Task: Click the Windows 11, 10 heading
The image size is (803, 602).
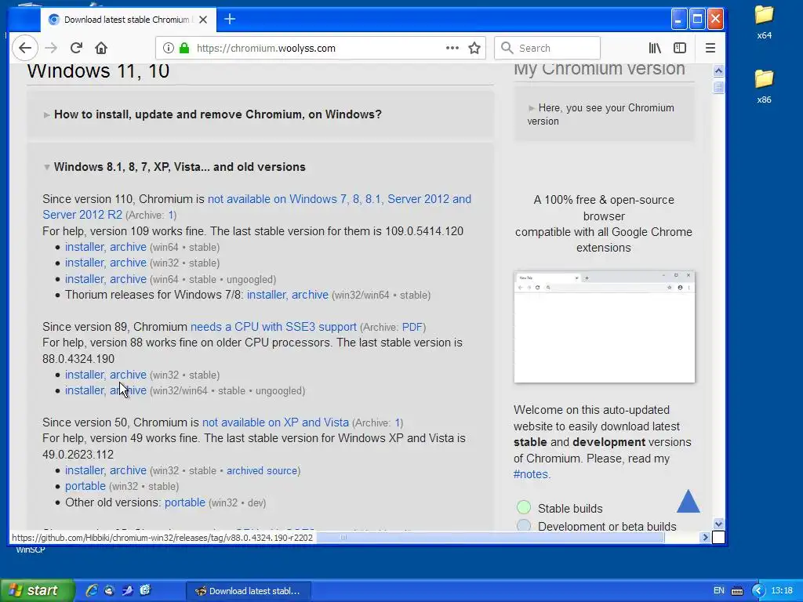Action: 98,71
